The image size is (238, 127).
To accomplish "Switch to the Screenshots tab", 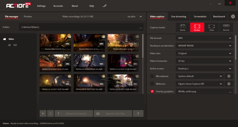I will point(200,16).
